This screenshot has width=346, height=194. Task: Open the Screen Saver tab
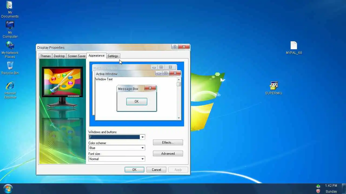click(x=76, y=56)
